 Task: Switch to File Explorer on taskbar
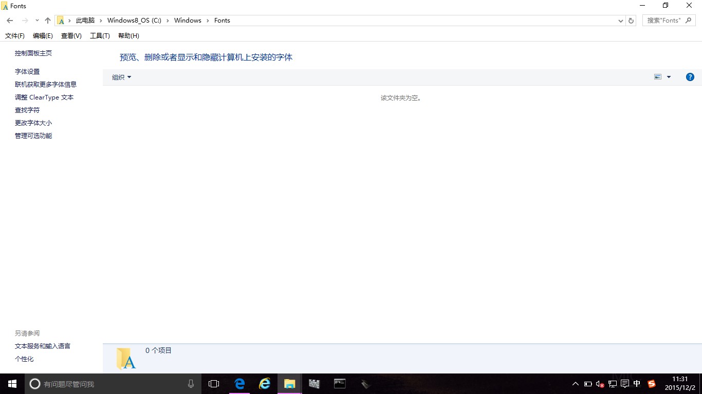tap(290, 384)
